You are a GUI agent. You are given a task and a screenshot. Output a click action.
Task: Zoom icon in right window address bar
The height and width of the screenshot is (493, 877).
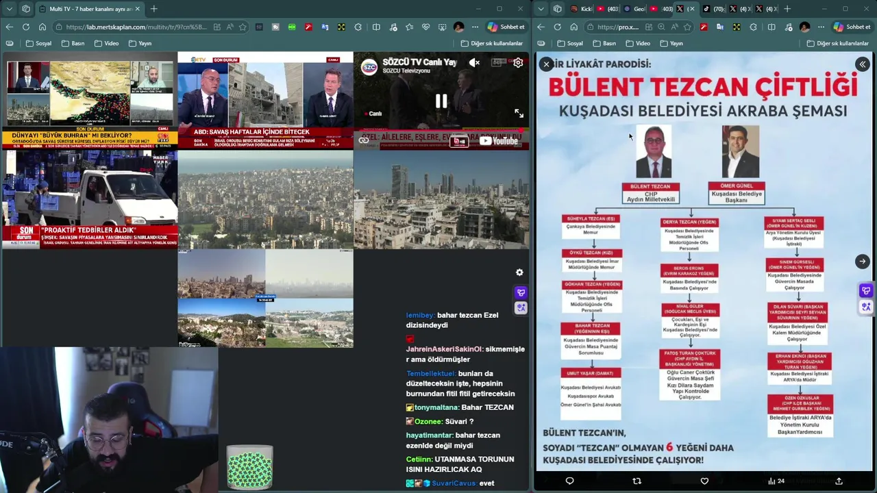point(661,27)
